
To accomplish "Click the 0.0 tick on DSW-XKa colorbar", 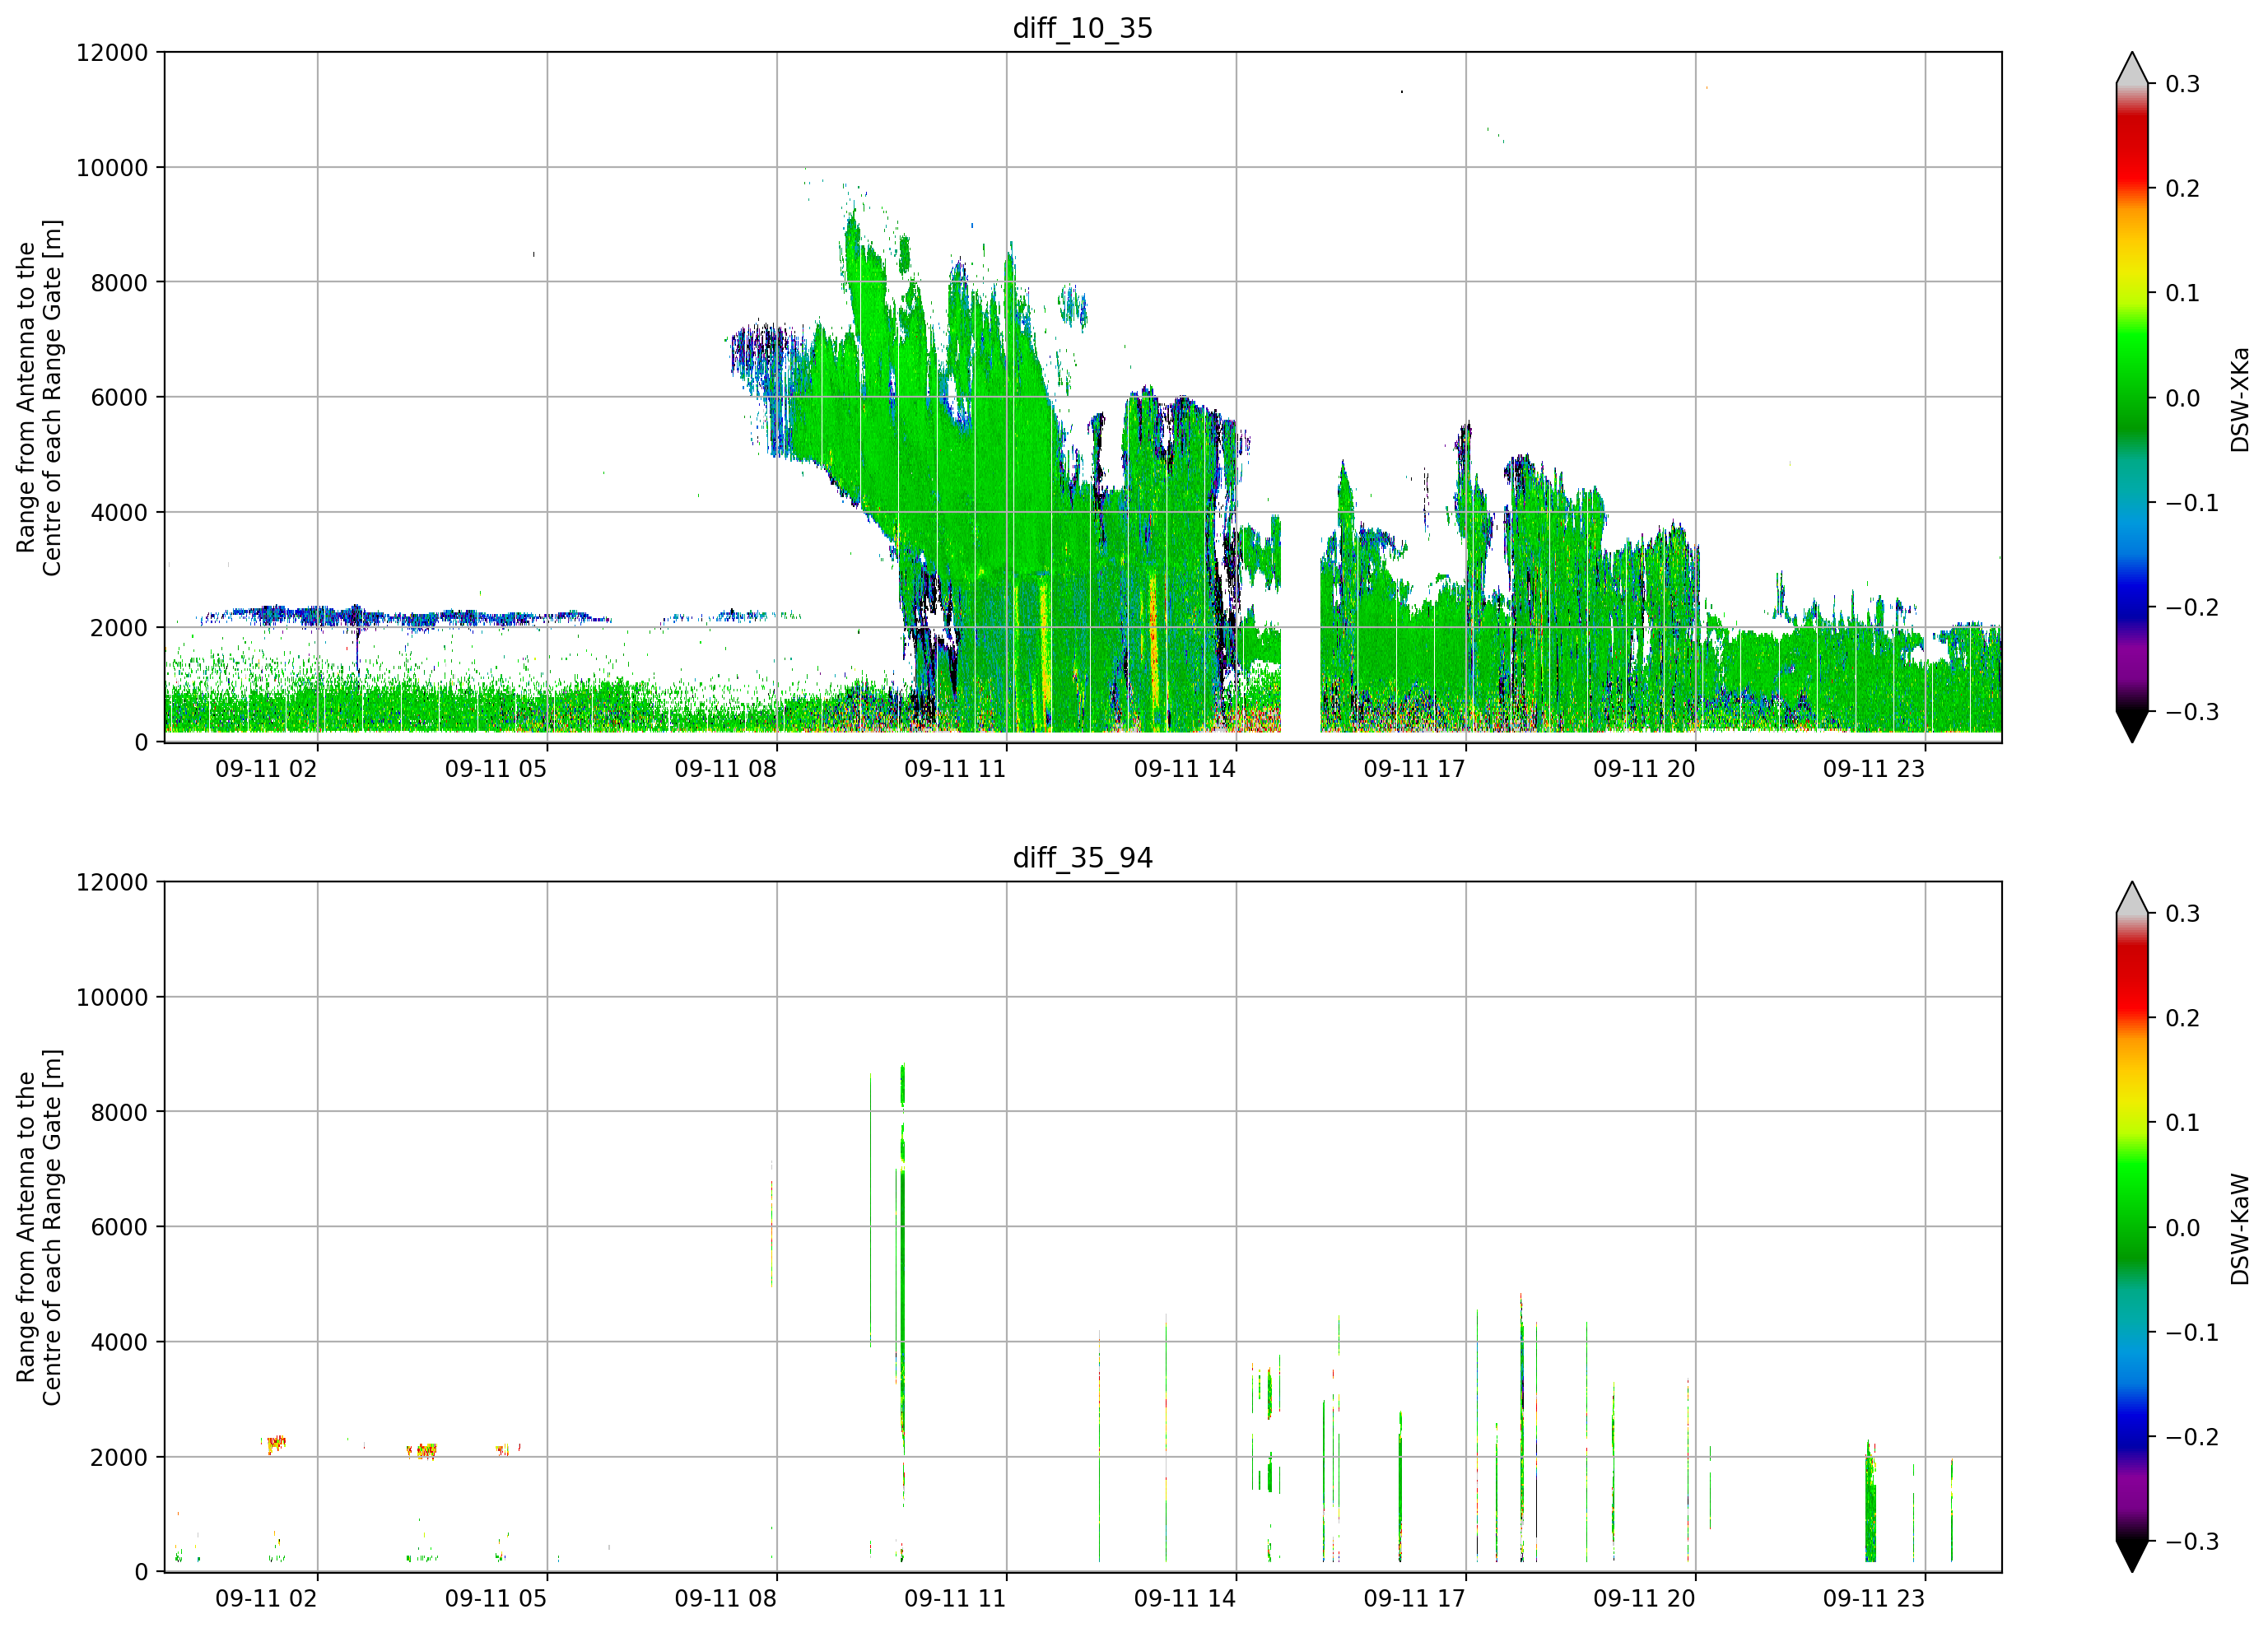I will point(2183,398).
